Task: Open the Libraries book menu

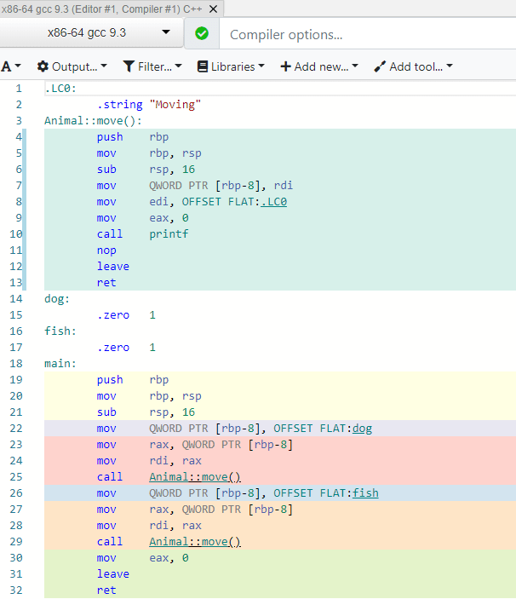Action: pos(231,66)
